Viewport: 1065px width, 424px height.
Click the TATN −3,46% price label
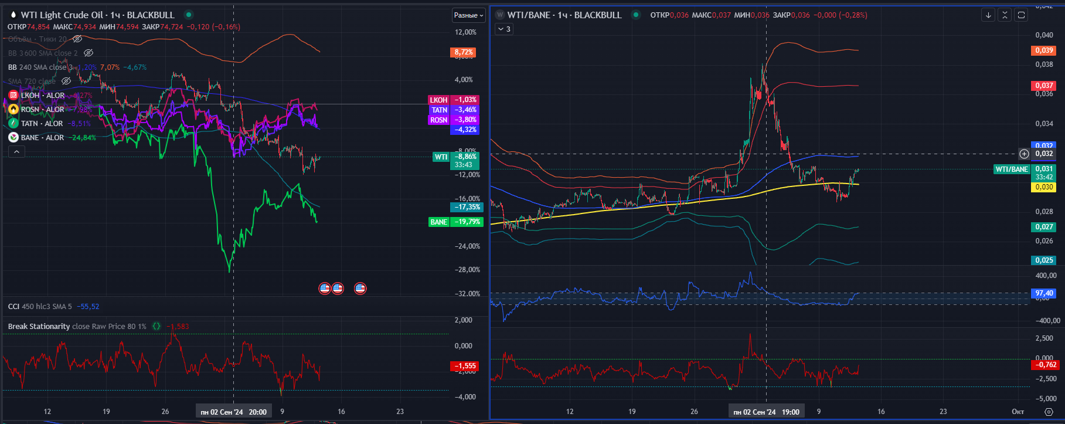tap(454, 110)
